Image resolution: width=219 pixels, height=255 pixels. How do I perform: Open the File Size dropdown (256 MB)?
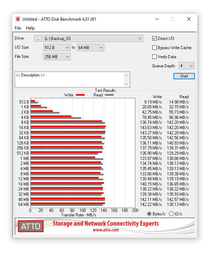click(57, 57)
